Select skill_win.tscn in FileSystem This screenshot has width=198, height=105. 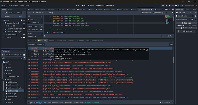click(12, 97)
